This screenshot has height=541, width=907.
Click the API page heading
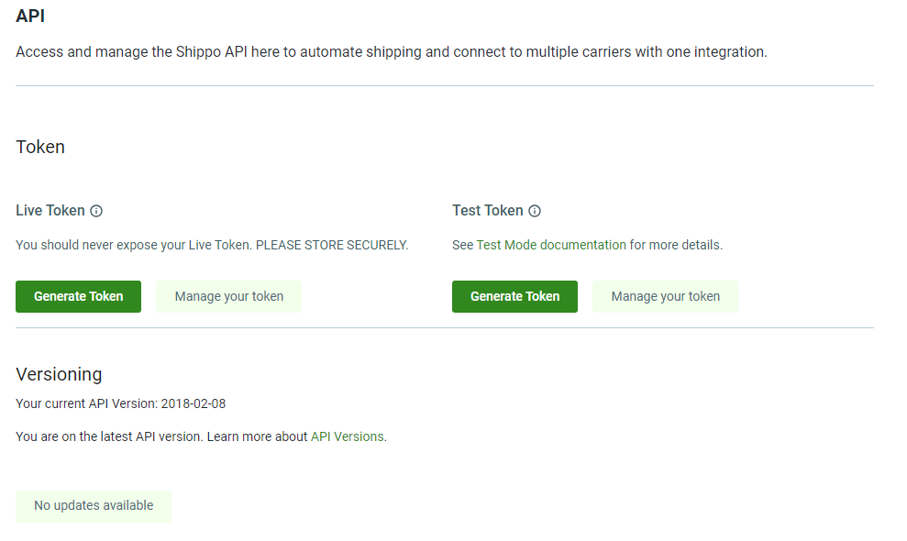(30, 16)
